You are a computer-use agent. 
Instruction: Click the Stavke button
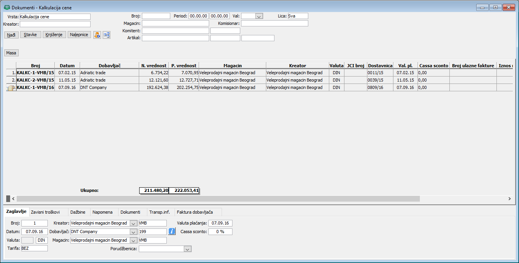[x=30, y=35]
